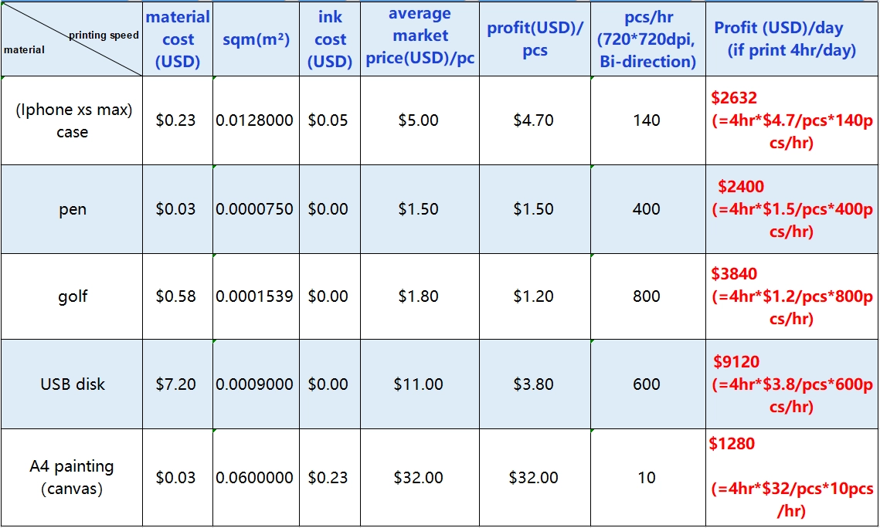Select the 'Profit (USD)/day' header cell
Viewport: 880px width, 528px height.
(x=792, y=39)
